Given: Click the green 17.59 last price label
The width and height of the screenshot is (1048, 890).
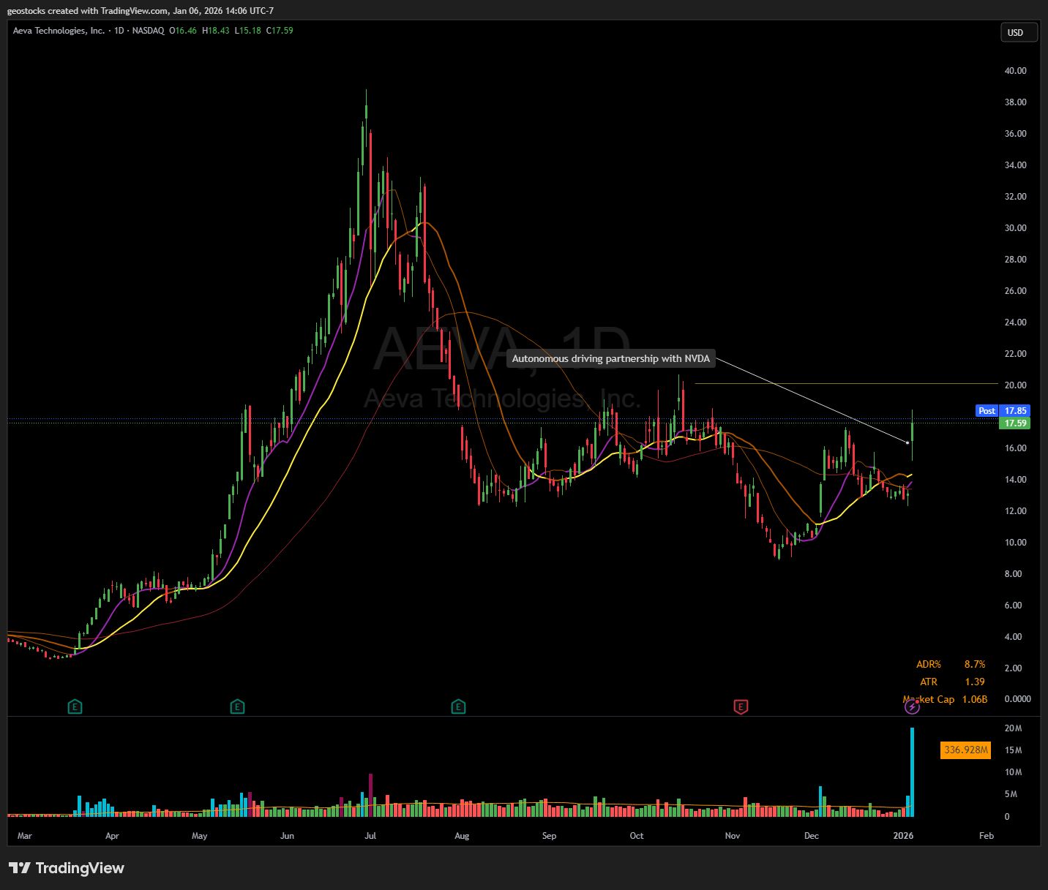Looking at the screenshot, I should [x=1014, y=423].
